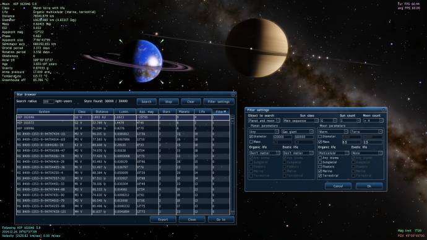Expand the moon Multicellular organic life dropdown
This screenshot has width=427, height=240.
pyautogui.click(x=334, y=153)
